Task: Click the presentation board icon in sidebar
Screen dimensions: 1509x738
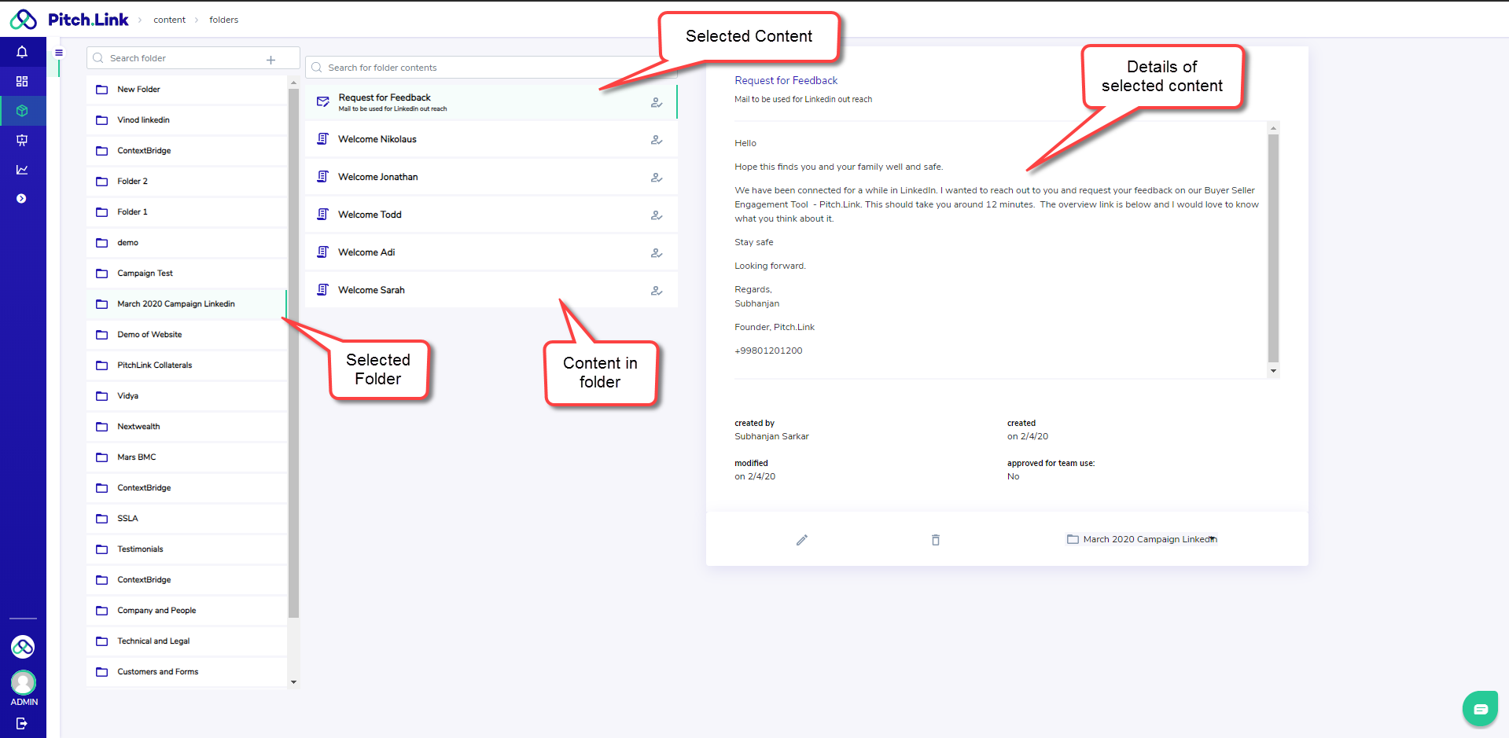Action: (22, 140)
